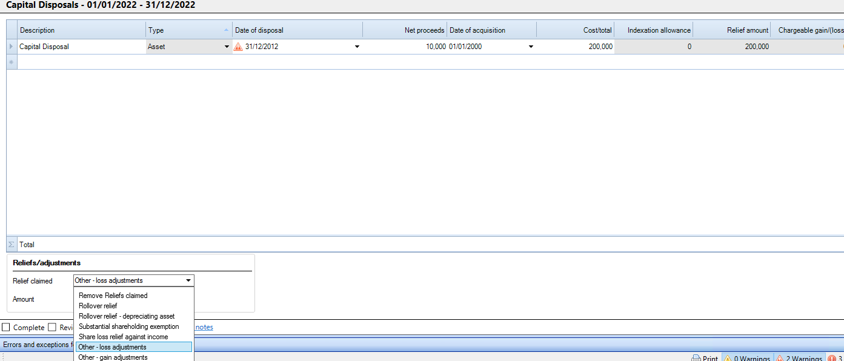Viewport: 844px width, 361px height.
Task: Open the Date of disposal calendar dropdown
Action: [356, 47]
